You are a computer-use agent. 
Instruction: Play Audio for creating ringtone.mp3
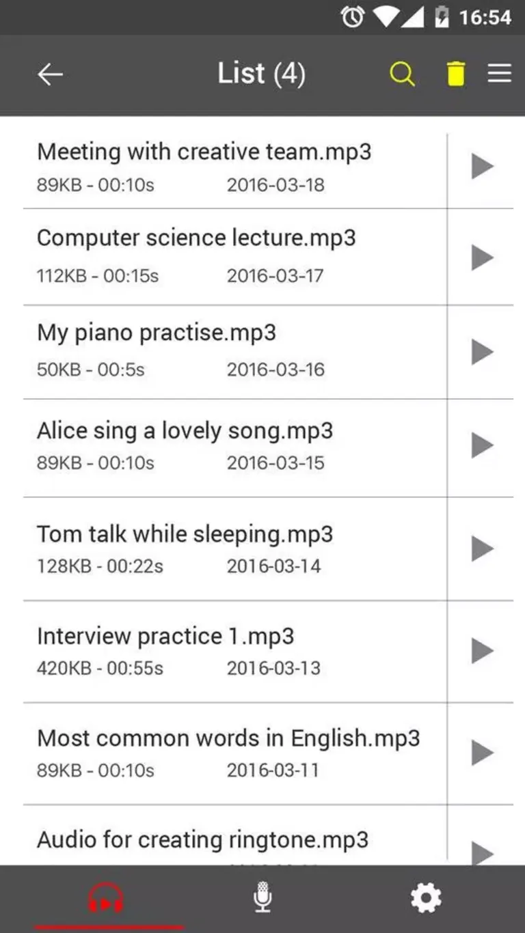[482, 851]
